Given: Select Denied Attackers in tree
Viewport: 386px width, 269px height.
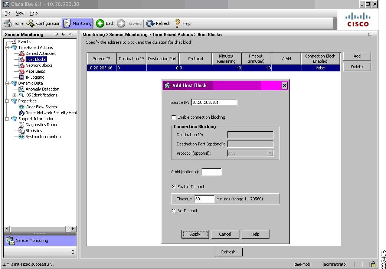Looking at the screenshot, I should point(40,53).
